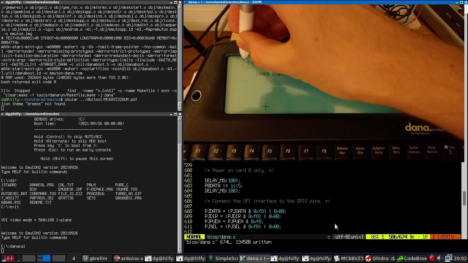Viewport: 468px width, 263px height.
Task: Open the volume tray icon
Action: click(x=440, y=258)
